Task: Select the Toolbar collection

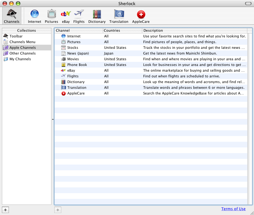Action: click(x=27, y=36)
